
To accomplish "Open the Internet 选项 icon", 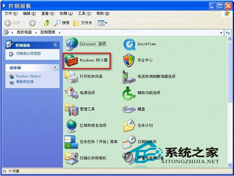I will pos(71,44).
